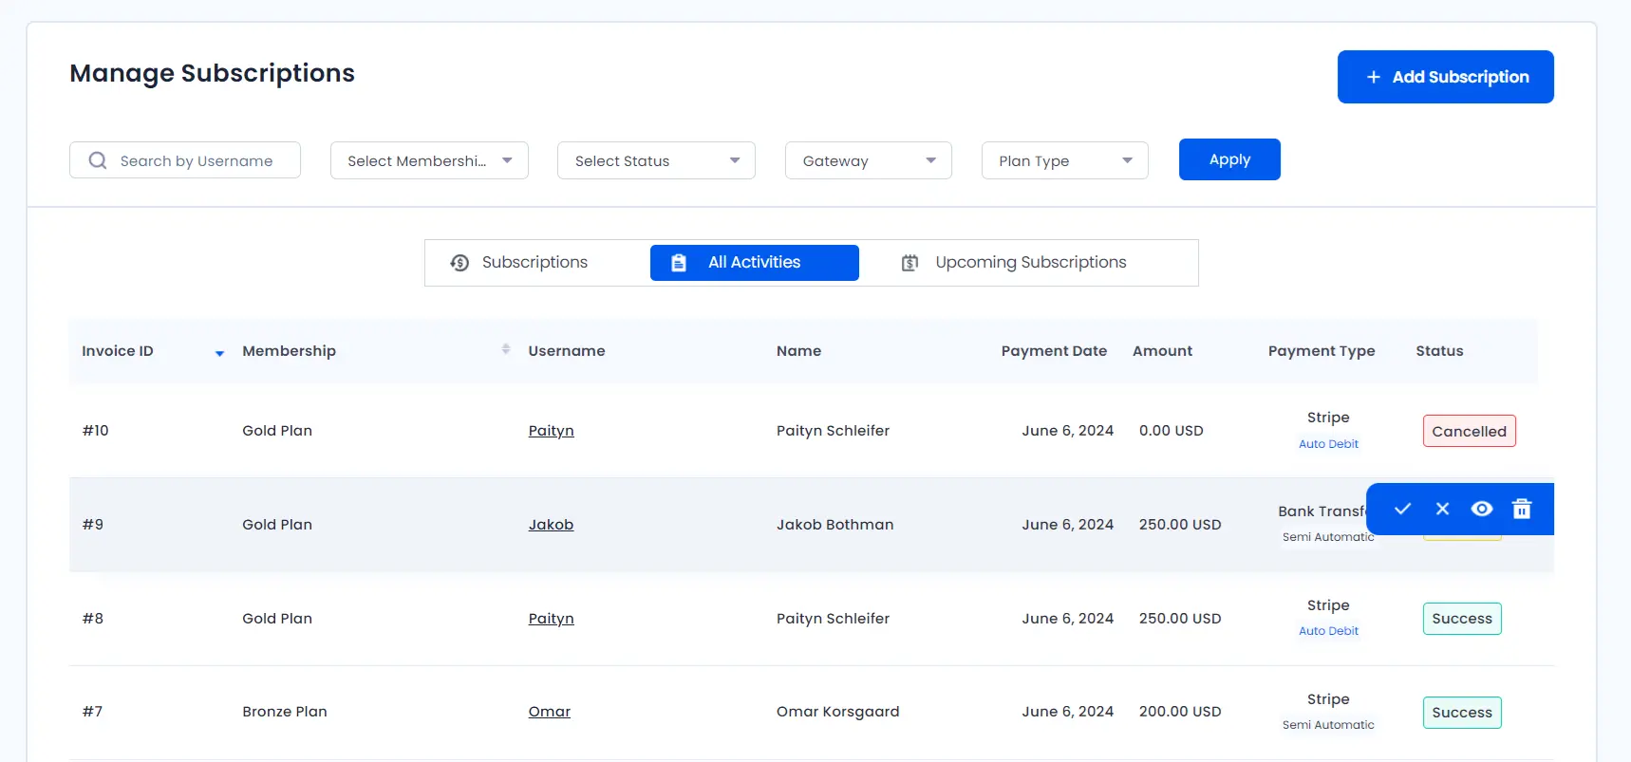Click the plus icon in Add Subscription
1631x762 pixels.
(1373, 77)
